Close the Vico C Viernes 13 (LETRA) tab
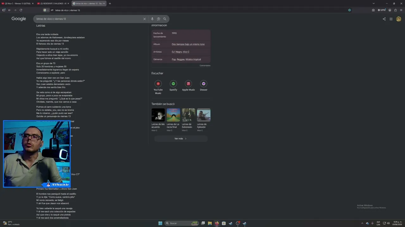The width and height of the screenshot is (405, 227). [33, 3]
